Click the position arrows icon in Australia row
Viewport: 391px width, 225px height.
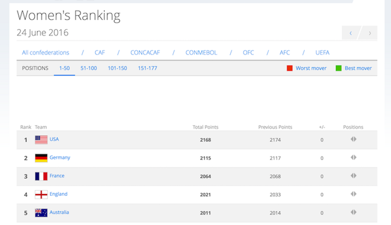pos(353,212)
